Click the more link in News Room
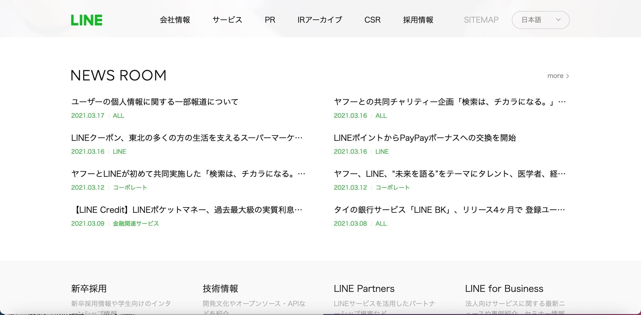 (x=558, y=76)
